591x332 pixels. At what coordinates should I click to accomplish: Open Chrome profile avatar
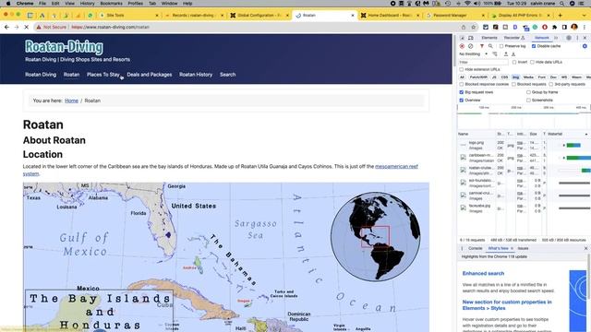[x=574, y=27]
